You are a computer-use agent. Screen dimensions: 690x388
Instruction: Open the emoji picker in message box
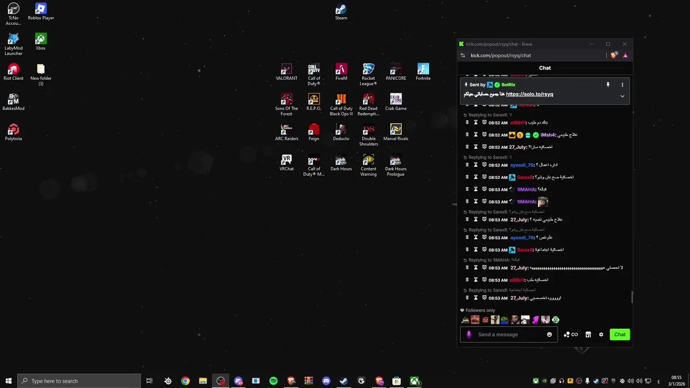(549, 335)
